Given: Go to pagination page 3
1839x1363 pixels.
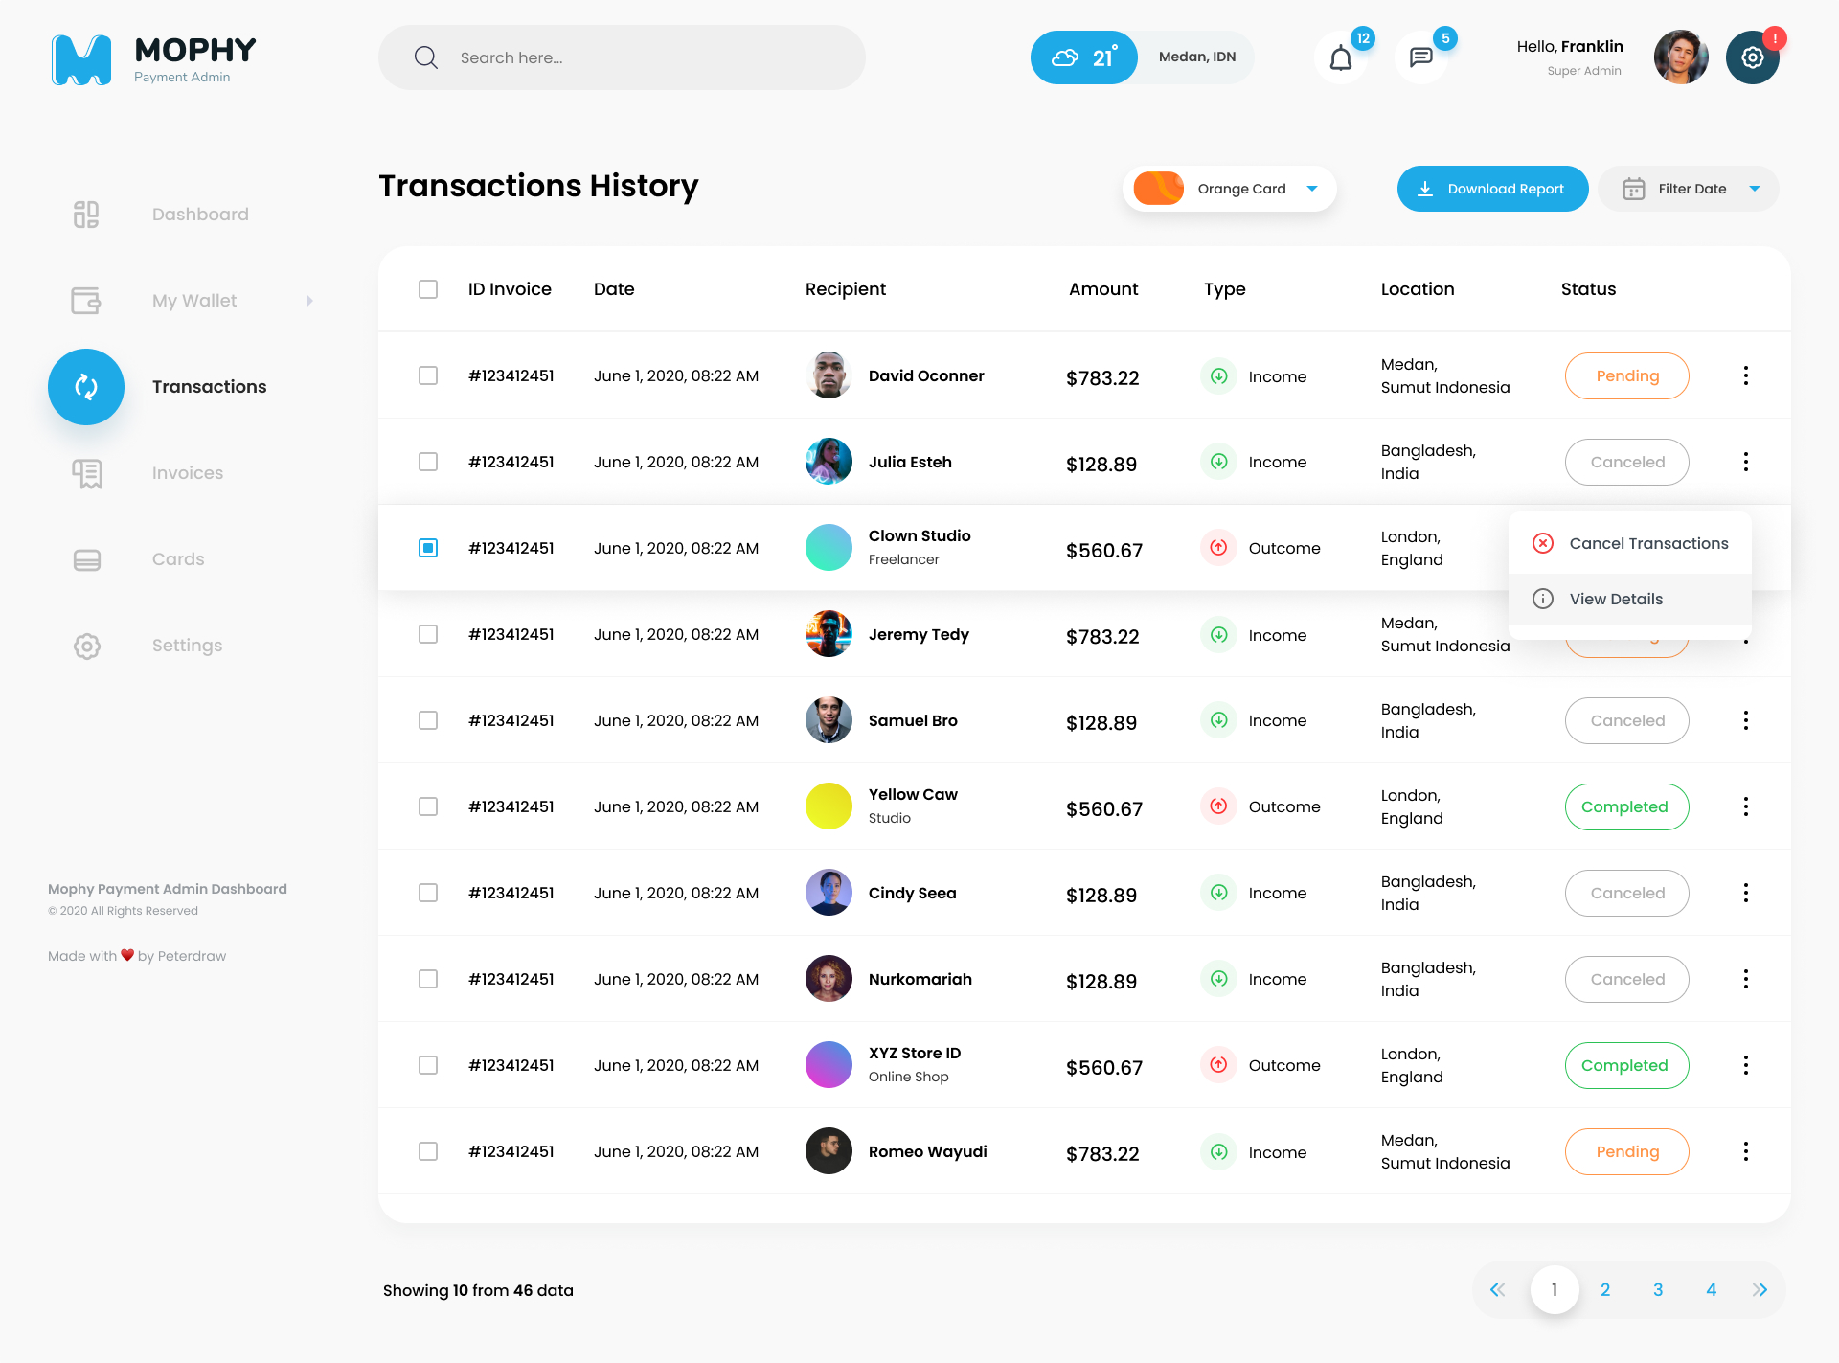Looking at the screenshot, I should [1658, 1290].
